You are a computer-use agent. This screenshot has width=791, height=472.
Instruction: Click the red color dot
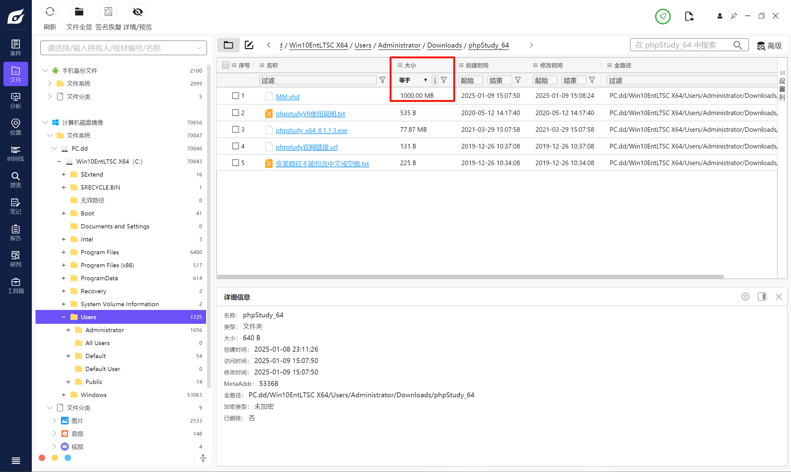[42, 458]
